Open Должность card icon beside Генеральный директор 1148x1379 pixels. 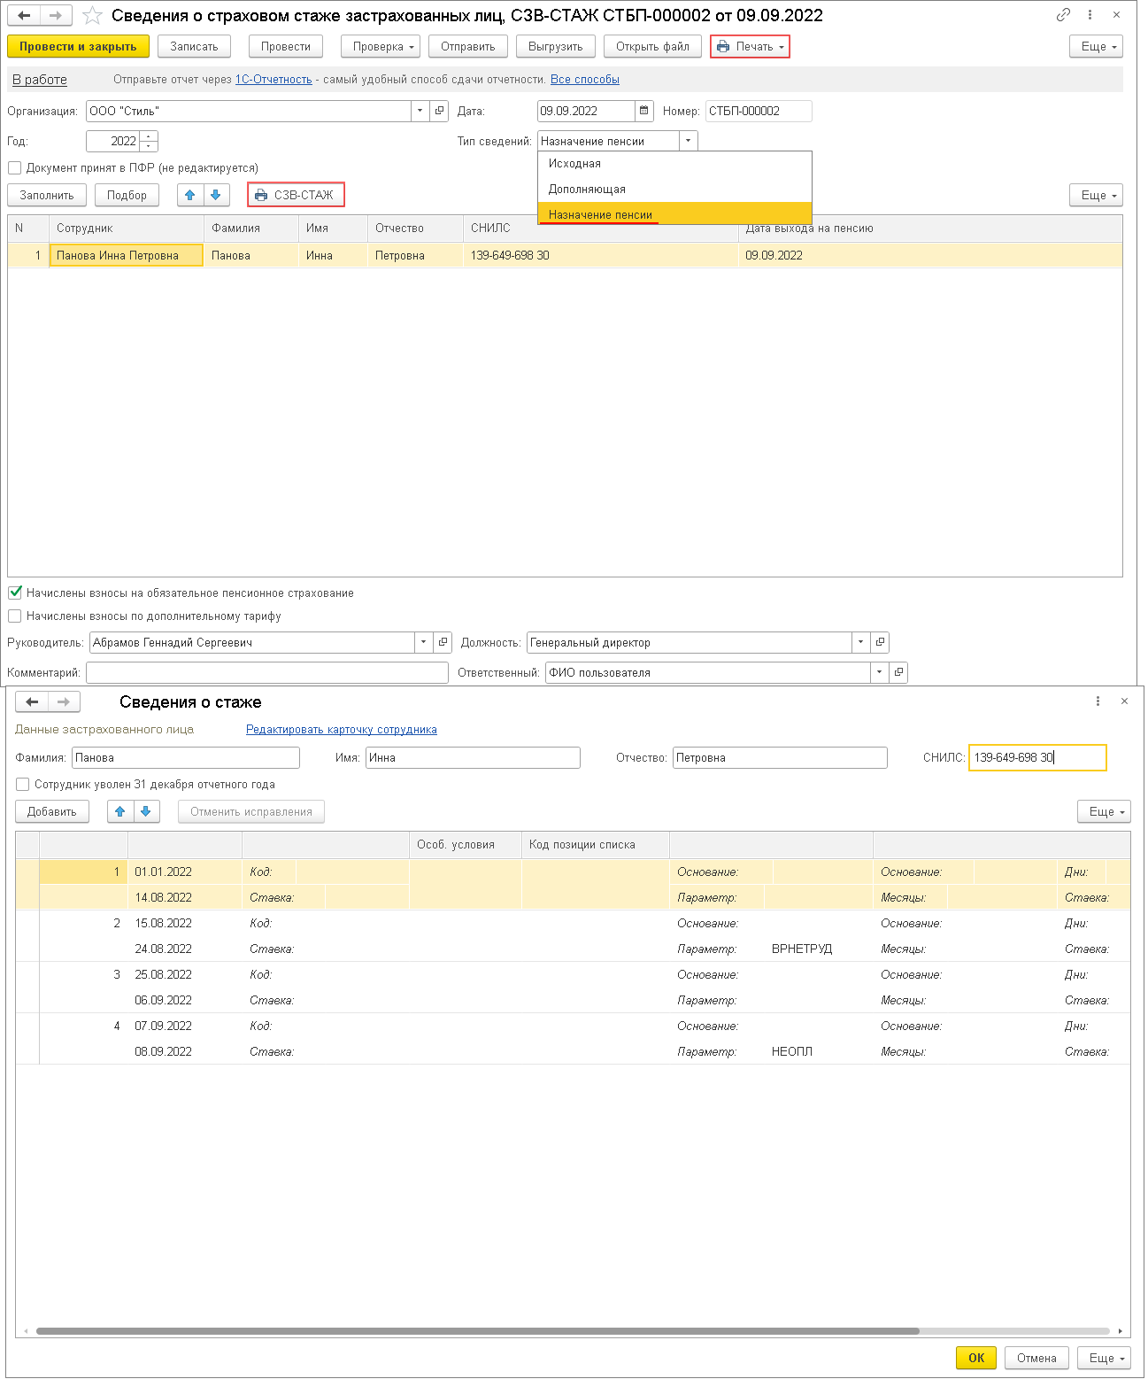(x=880, y=642)
